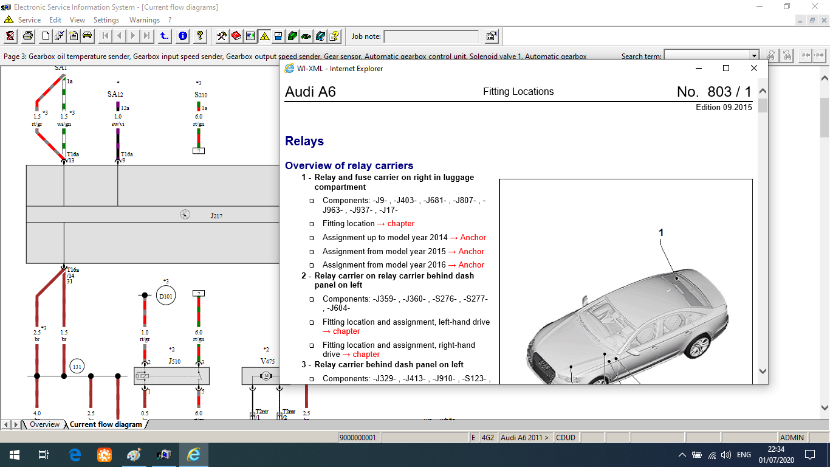Click the green book toolbar icon
830x467 pixels.
click(x=292, y=36)
